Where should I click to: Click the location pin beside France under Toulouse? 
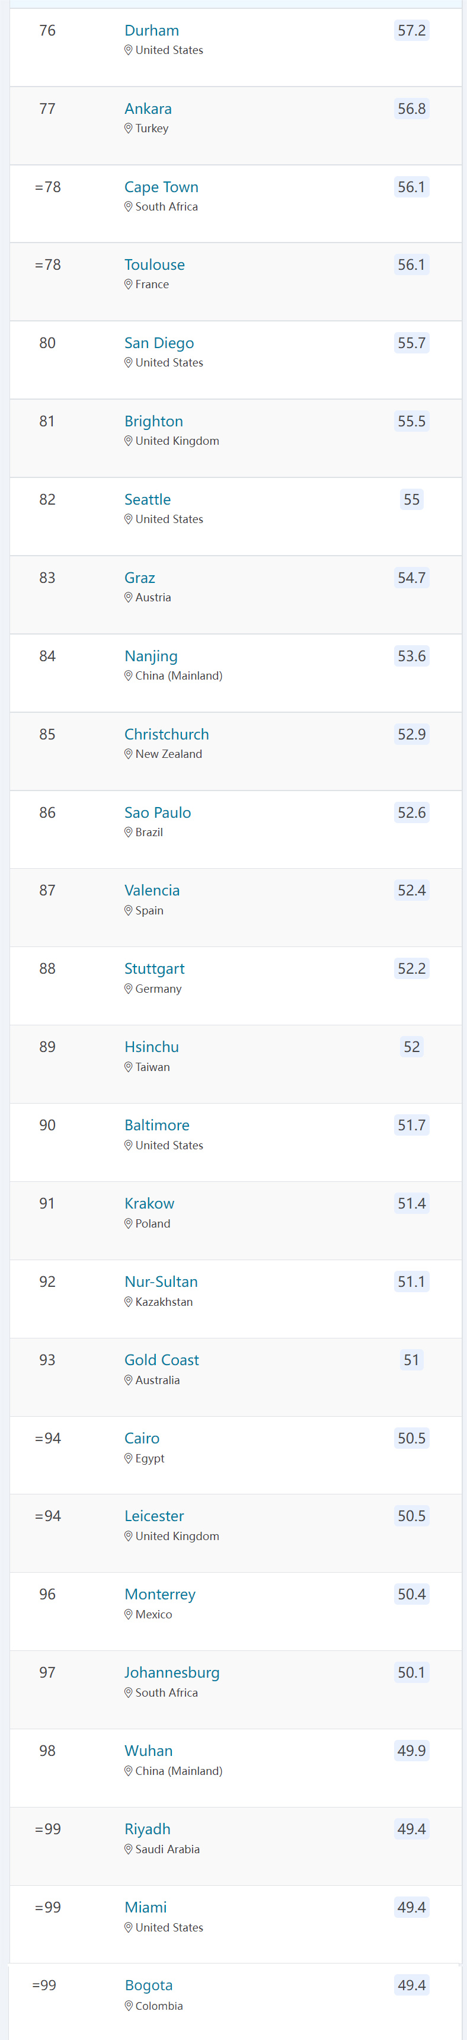point(128,284)
